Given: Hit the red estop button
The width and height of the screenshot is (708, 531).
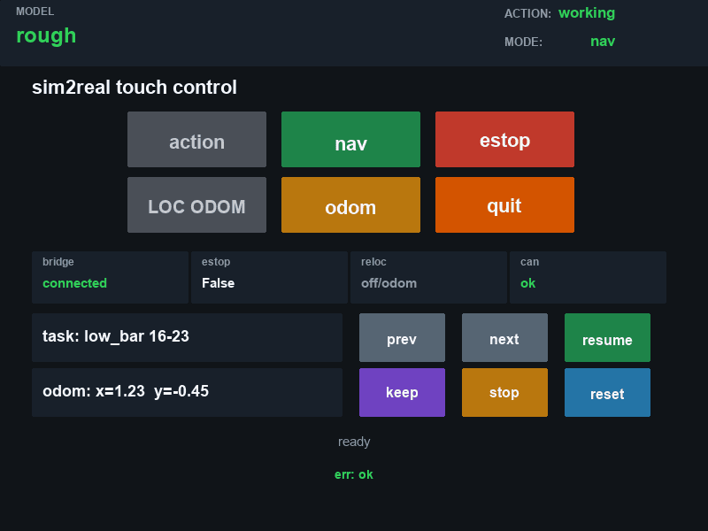Looking at the screenshot, I should 504,140.
